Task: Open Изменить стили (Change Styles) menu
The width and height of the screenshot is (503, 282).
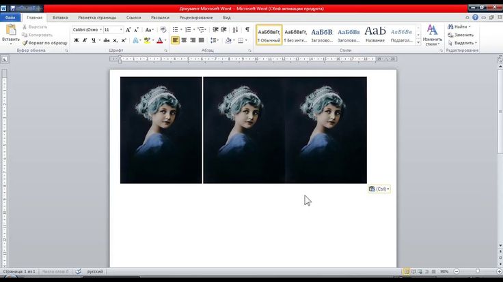Action: (432, 35)
